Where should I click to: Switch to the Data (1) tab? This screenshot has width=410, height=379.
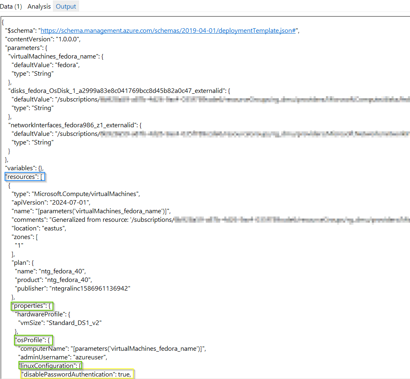pos(11,7)
